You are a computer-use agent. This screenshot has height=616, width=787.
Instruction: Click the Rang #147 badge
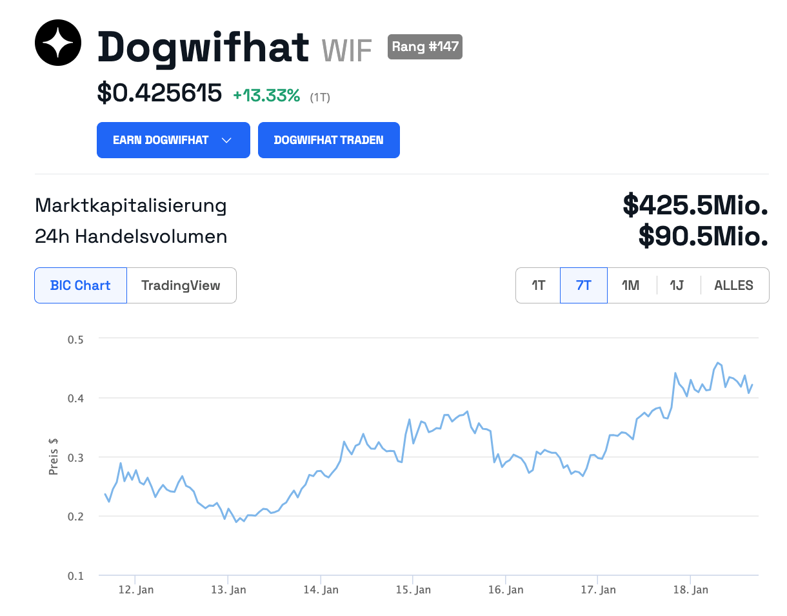[x=425, y=46]
